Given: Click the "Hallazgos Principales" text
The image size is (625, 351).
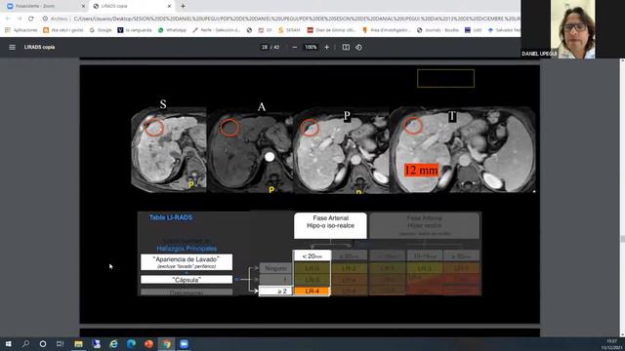Looking at the screenshot, I should [x=187, y=249].
